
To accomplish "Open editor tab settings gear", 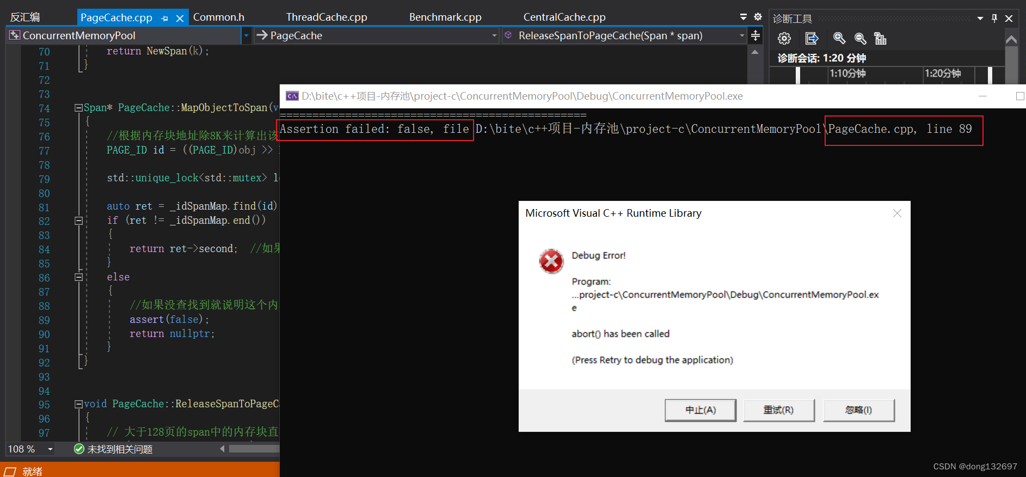I will click(x=758, y=17).
